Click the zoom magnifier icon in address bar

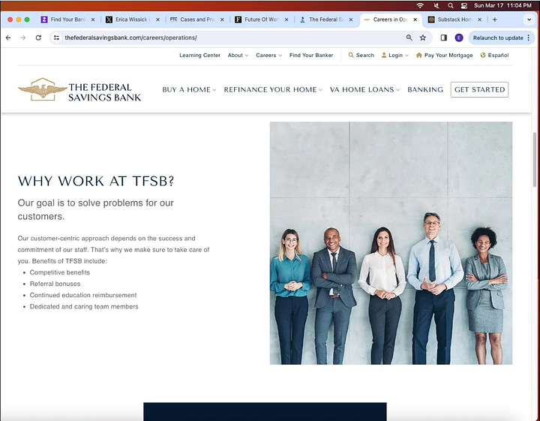coord(409,38)
